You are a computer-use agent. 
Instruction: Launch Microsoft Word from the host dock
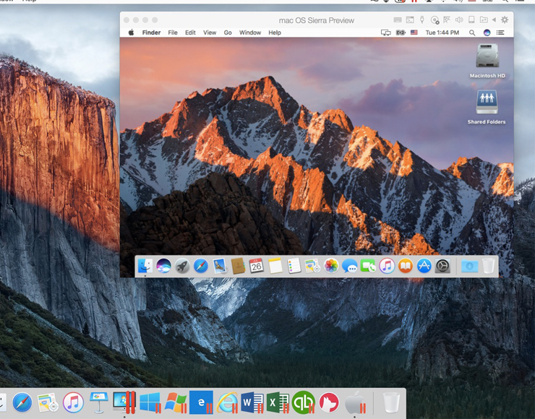(x=252, y=402)
